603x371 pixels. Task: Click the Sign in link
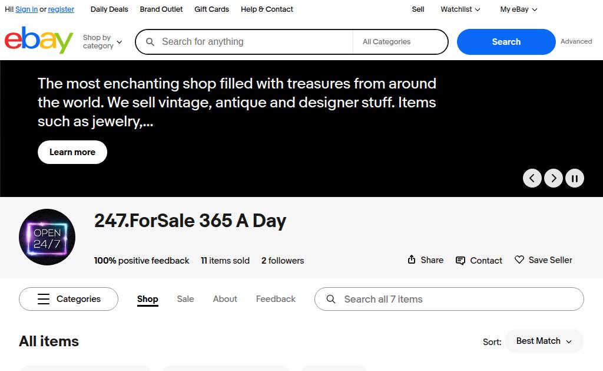pos(26,9)
